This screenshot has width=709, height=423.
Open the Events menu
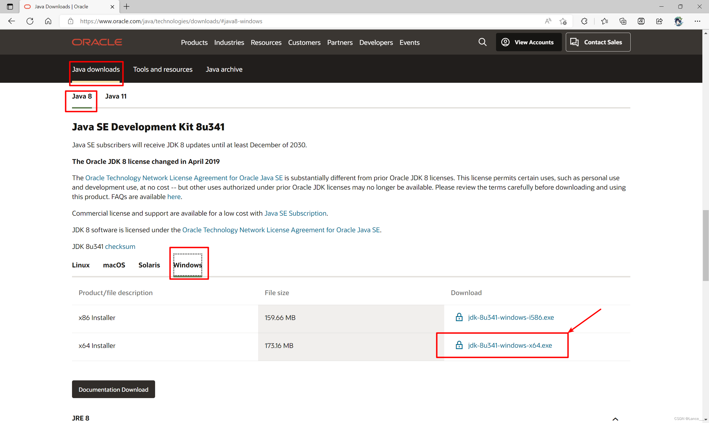coord(409,42)
